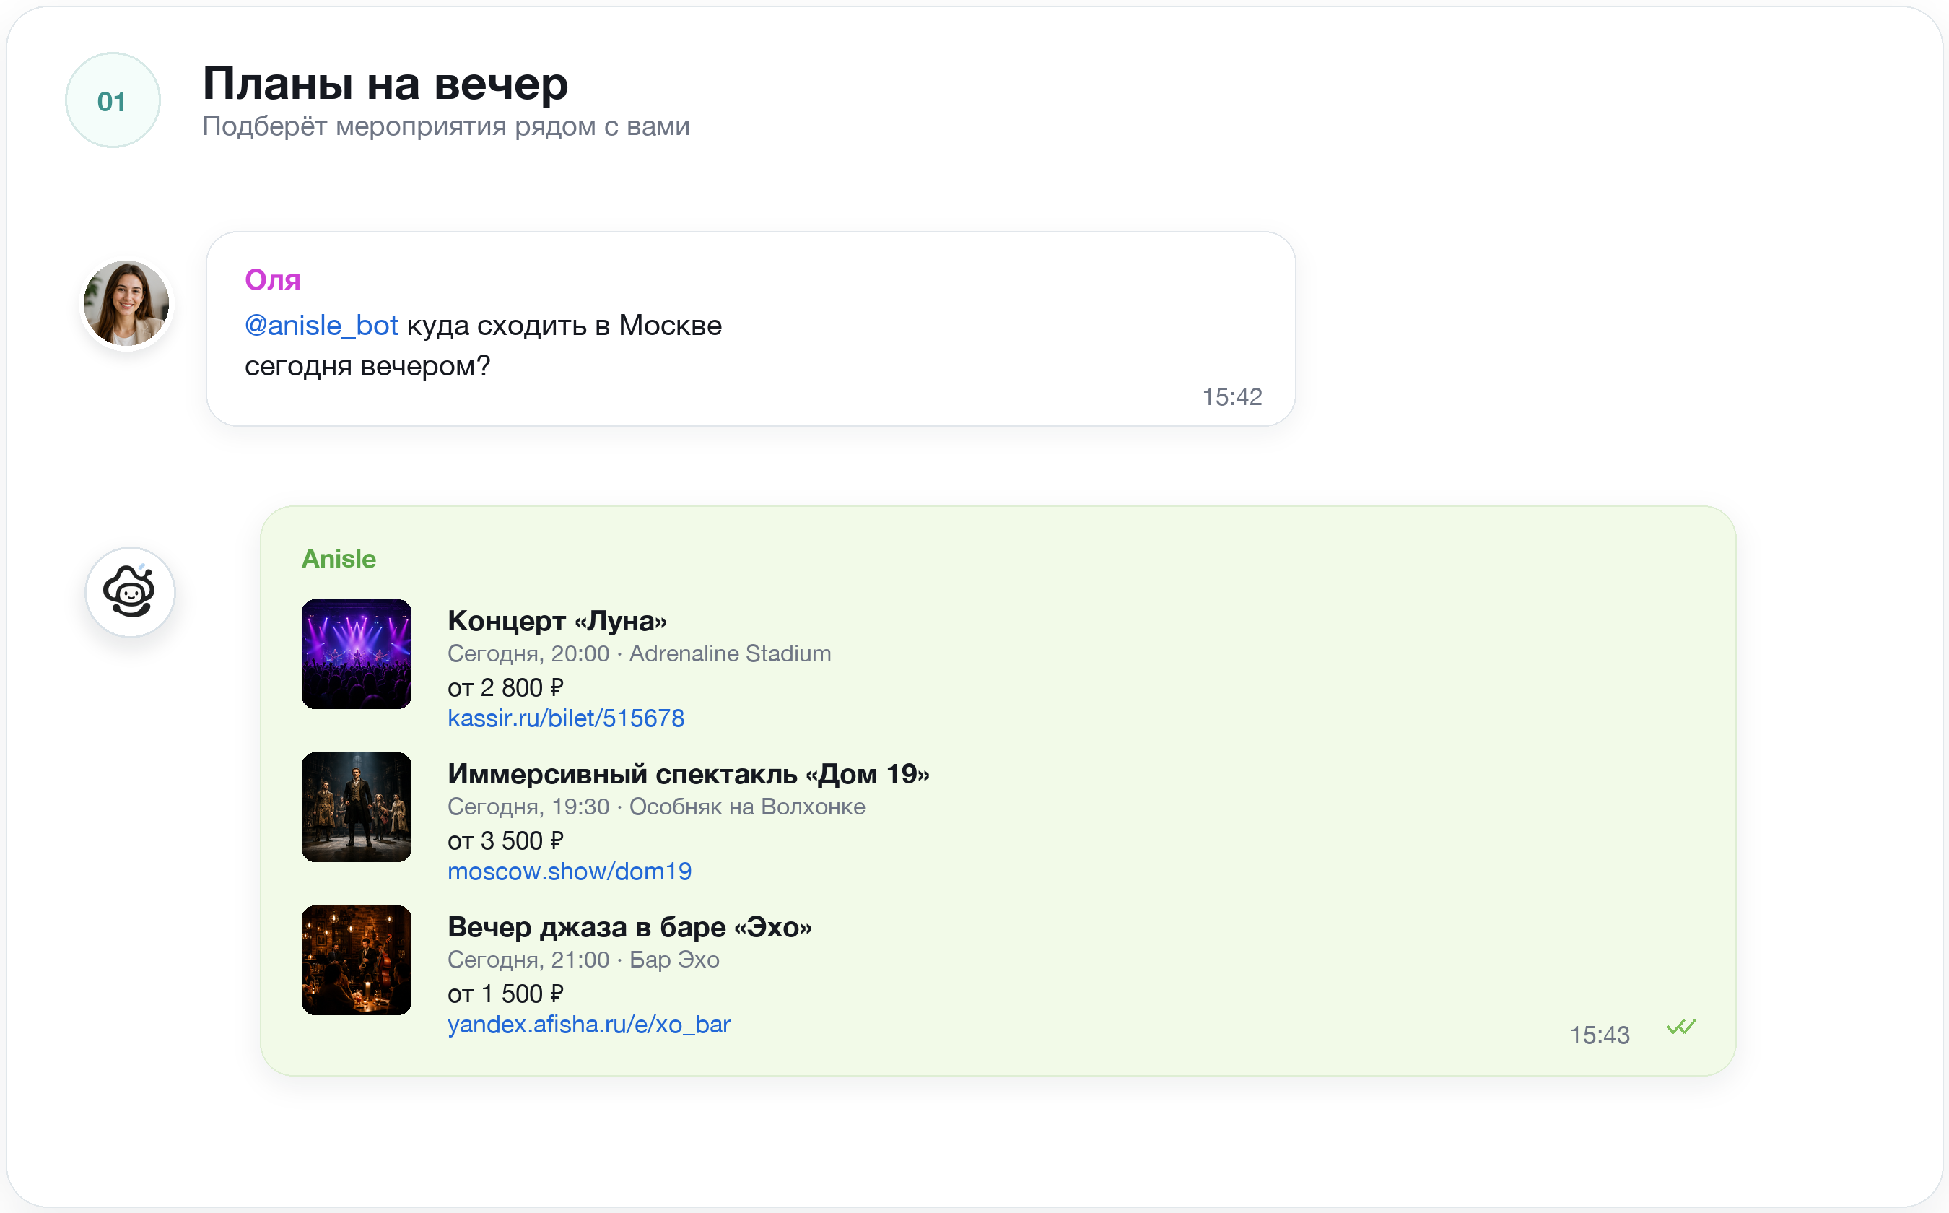The image size is (1949, 1213).
Task: Click the heading Планы на вечер
Action: coord(385,84)
